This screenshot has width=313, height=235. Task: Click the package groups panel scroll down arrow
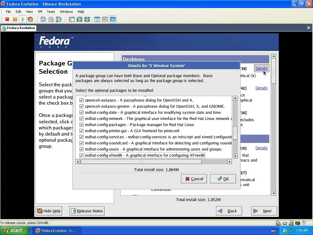274,193
